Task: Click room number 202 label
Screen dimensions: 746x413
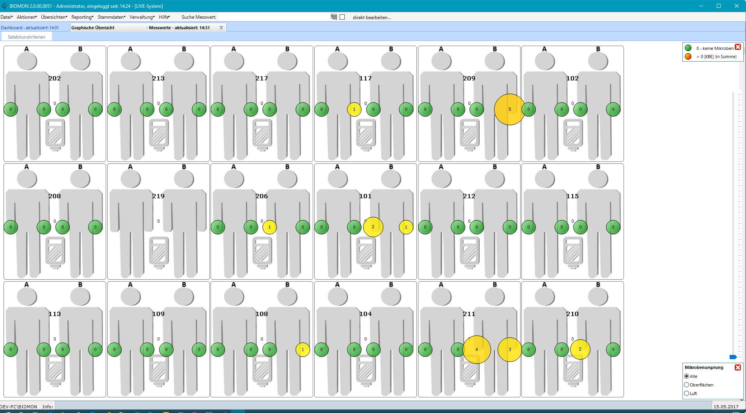Action: pos(55,78)
